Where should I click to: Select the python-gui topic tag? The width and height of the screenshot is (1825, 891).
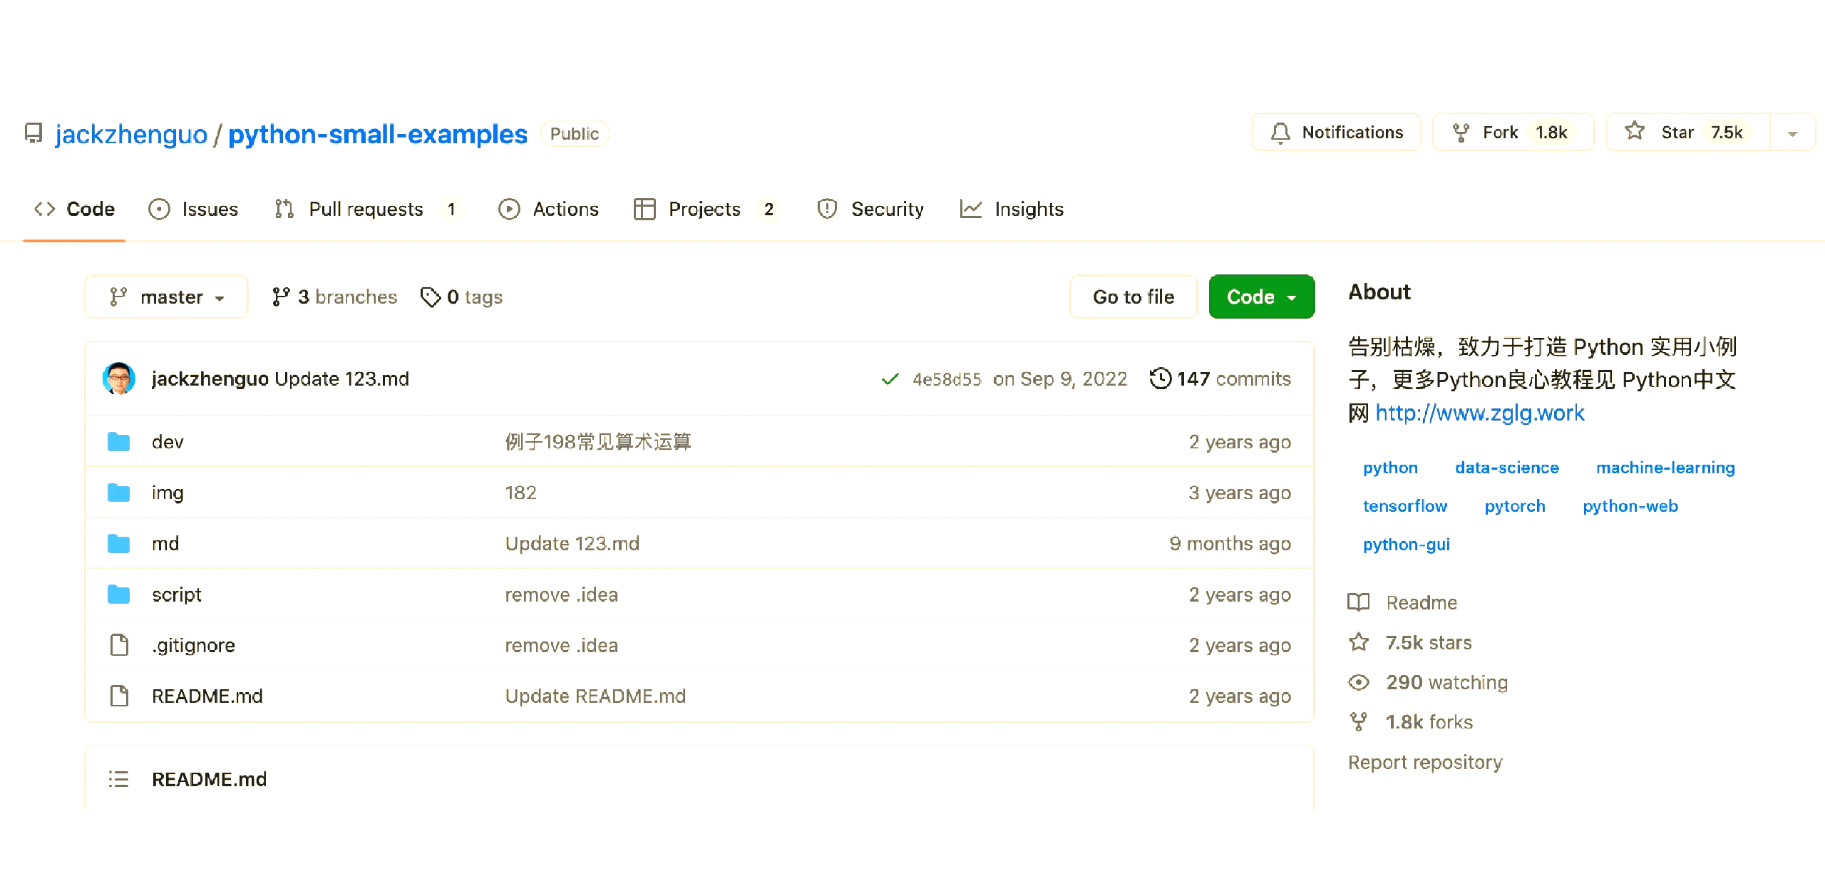[x=1407, y=545]
